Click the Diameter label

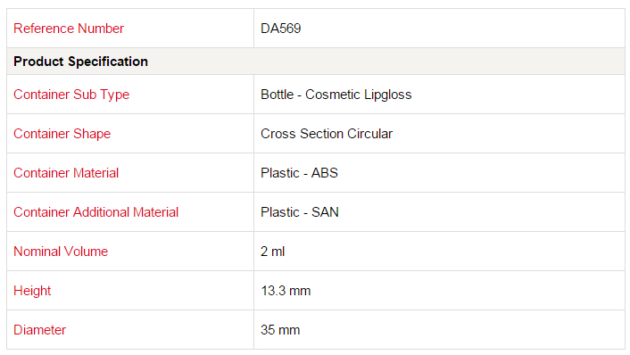[40, 330]
